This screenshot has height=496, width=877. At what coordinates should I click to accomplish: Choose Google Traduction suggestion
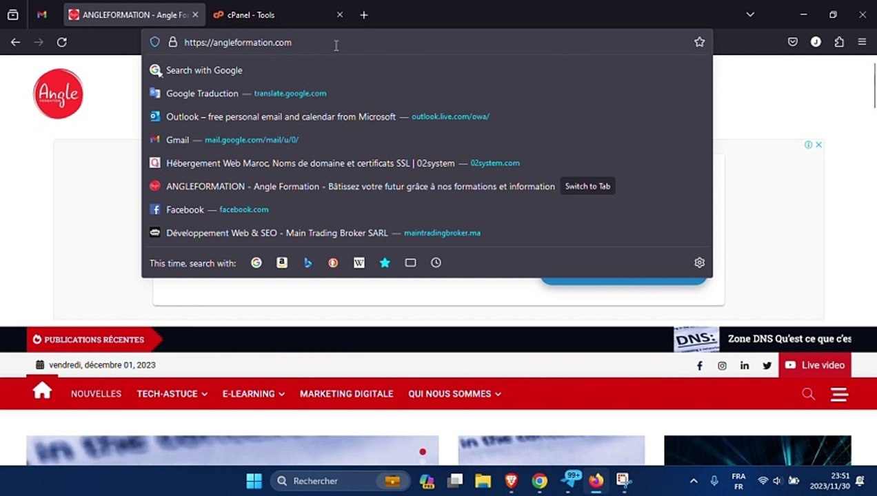click(427, 93)
